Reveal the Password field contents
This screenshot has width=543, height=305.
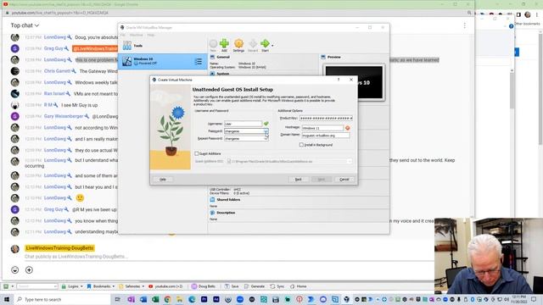(266, 131)
